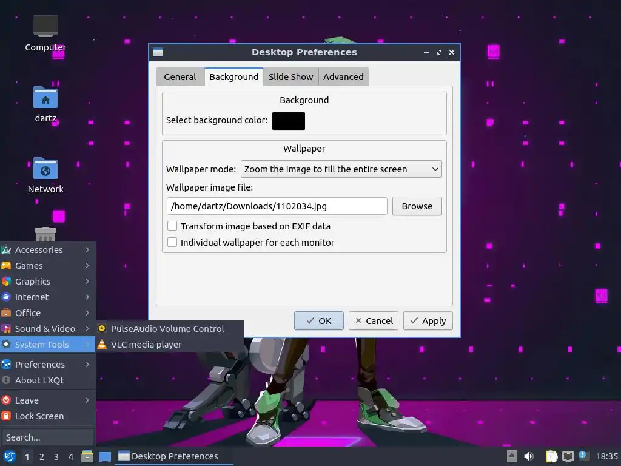Viewport: 621px width, 466px height.
Task: Switch to the General tab
Action: point(180,77)
